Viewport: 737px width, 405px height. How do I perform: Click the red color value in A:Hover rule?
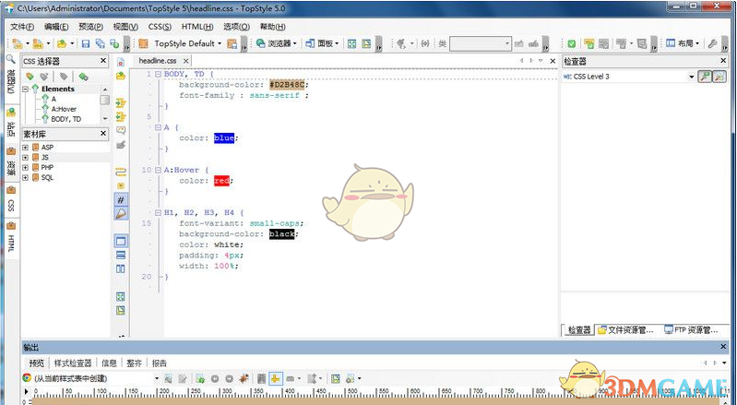221,181
